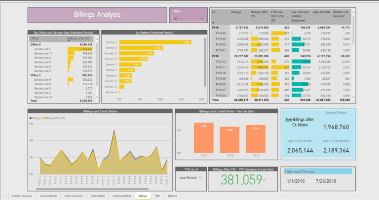Select the Partner 12 bar
This screenshot has height=200, width=379.
coord(125,81)
